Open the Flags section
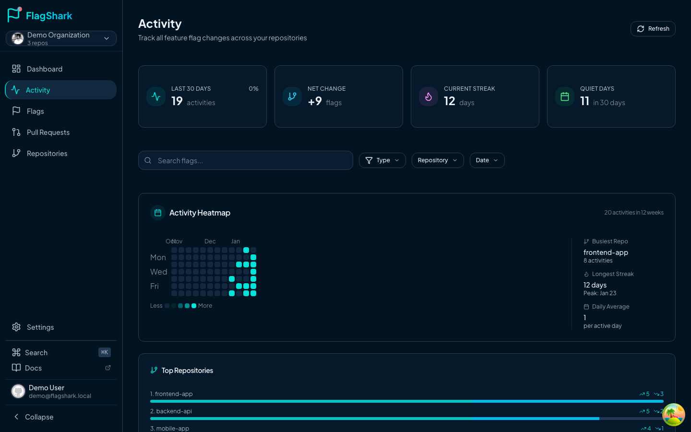The width and height of the screenshot is (691, 432). click(x=35, y=111)
